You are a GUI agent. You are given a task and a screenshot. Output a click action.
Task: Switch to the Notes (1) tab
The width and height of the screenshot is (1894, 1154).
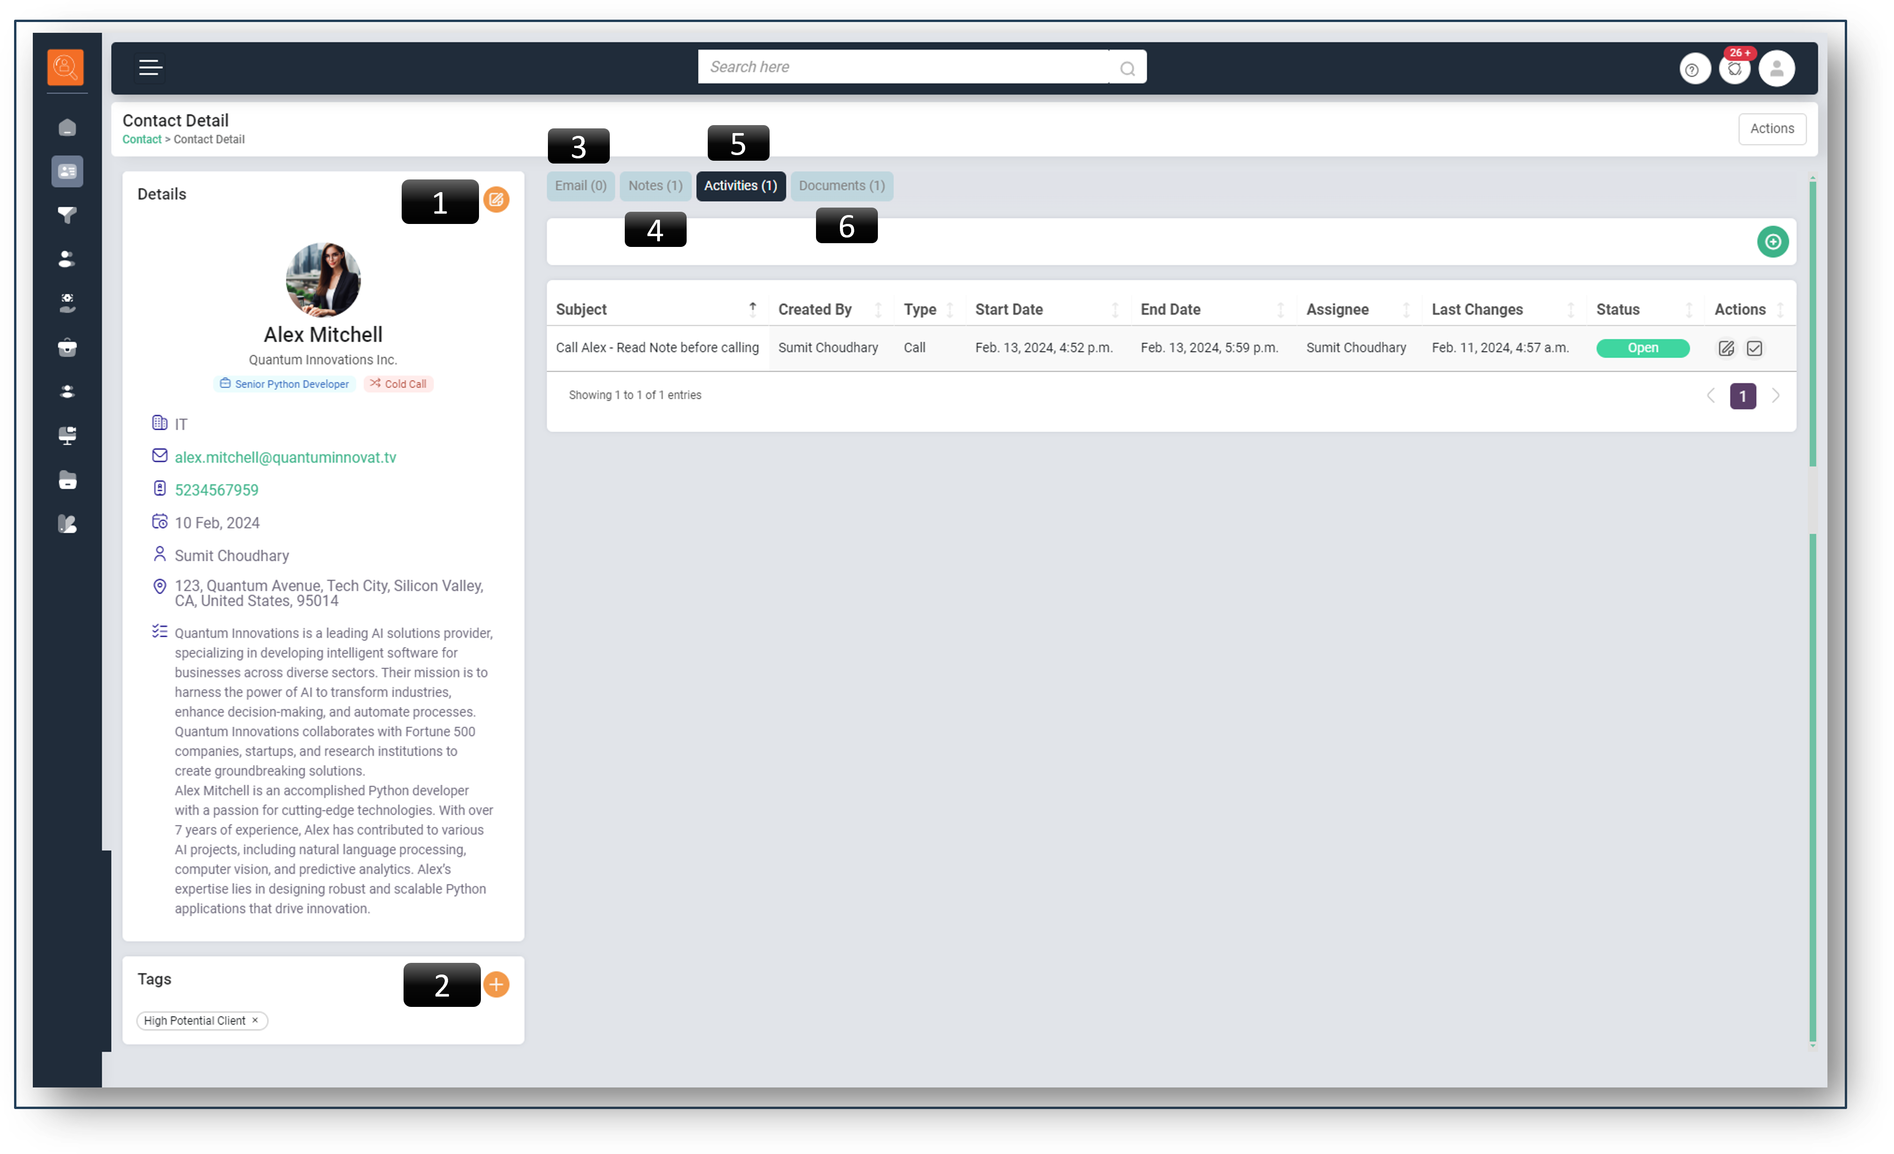[655, 186]
